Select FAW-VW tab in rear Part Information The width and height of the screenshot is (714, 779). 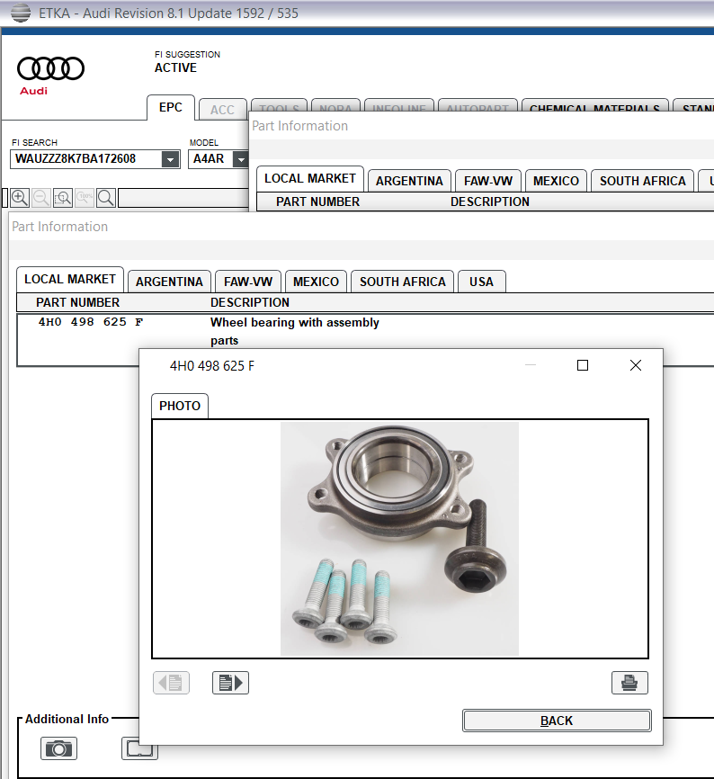click(x=488, y=181)
